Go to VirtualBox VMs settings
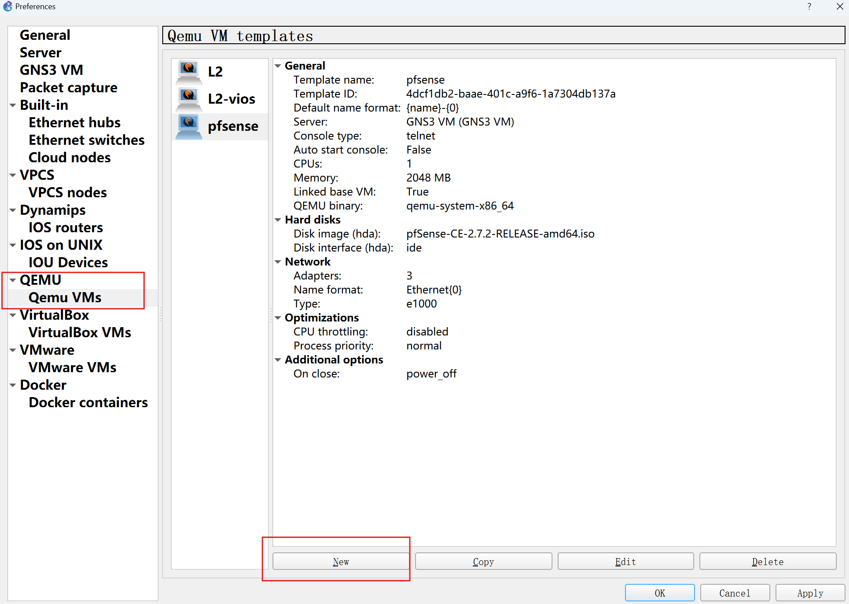Screen dimensions: 849x604 (x=80, y=332)
